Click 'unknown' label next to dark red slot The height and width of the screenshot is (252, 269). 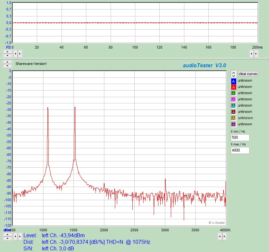coord(245,112)
